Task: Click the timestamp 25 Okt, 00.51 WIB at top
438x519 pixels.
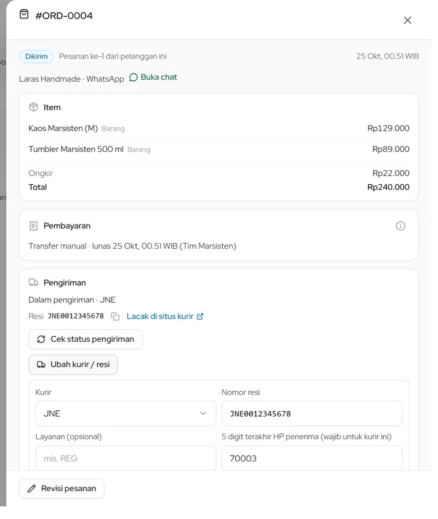Action: pyautogui.click(x=387, y=56)
